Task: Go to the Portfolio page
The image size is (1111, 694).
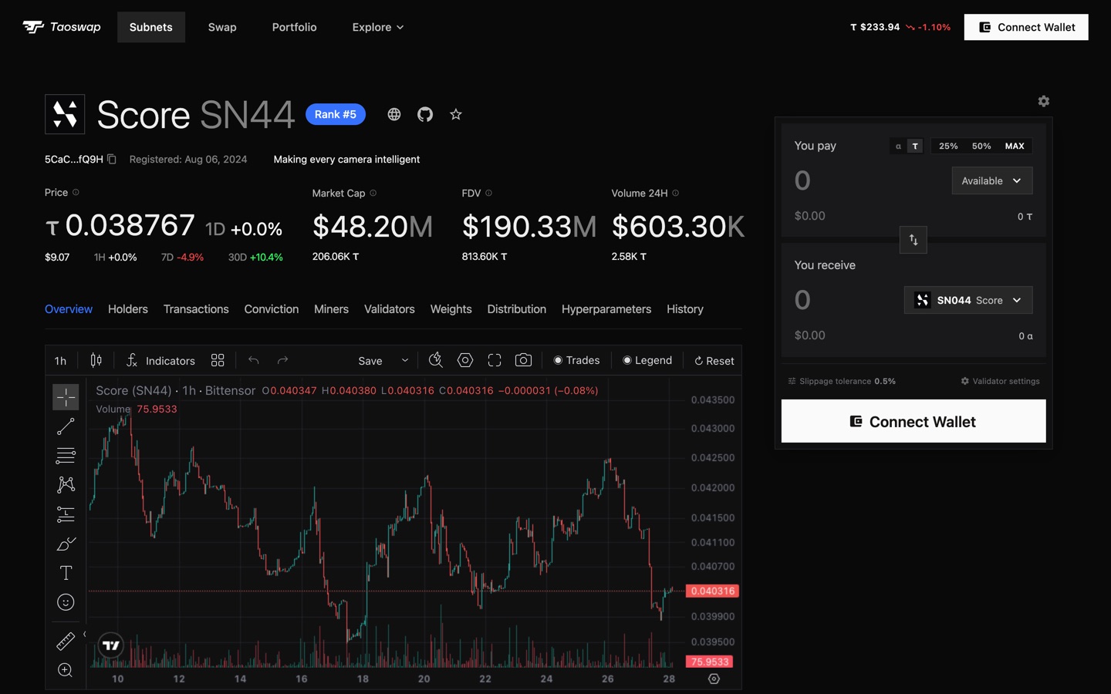Action: 294,27
